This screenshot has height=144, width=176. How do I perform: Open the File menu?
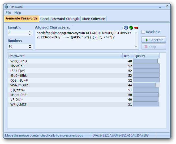click(x=8, y=13)
